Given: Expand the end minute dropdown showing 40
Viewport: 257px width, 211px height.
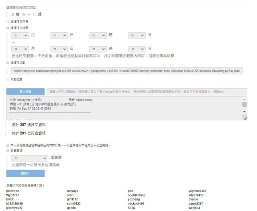Looking at the screenshot, I should coord(137,49).
